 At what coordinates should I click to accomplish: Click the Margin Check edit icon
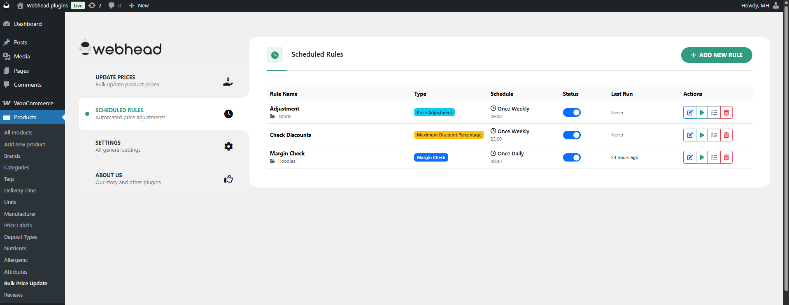click(x=690, y=157)
